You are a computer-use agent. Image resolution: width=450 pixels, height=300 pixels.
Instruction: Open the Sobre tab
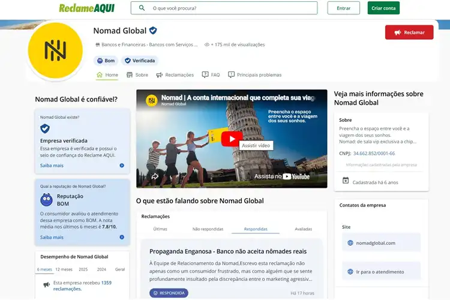click(137, 75)
